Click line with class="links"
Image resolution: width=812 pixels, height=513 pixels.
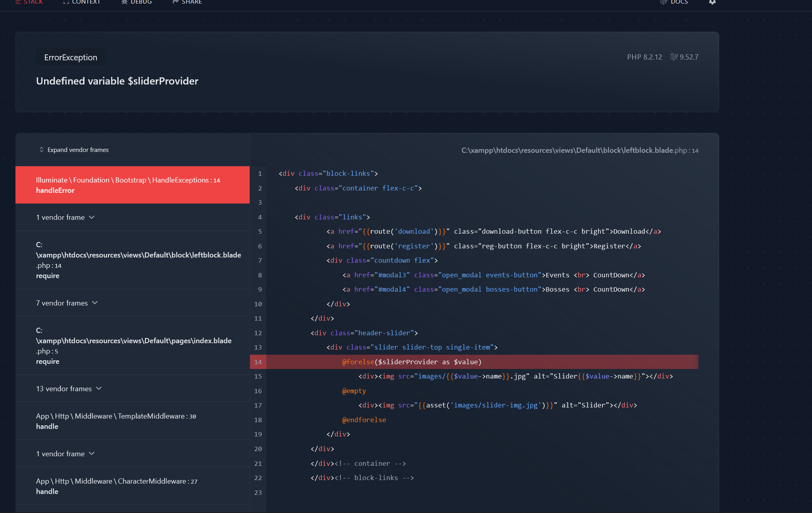[332, 217]
